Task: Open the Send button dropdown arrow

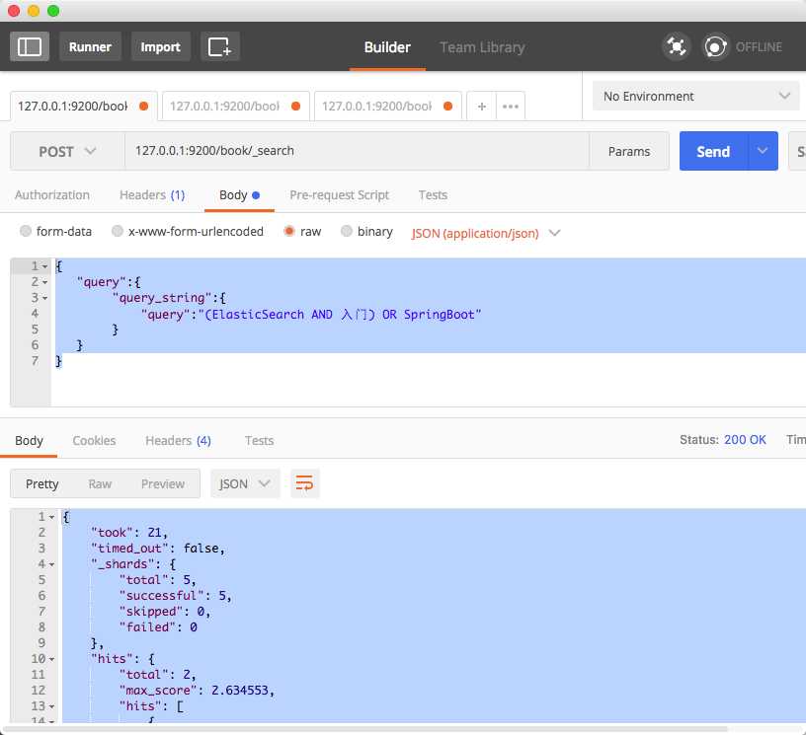Action: tap(763, 151)
